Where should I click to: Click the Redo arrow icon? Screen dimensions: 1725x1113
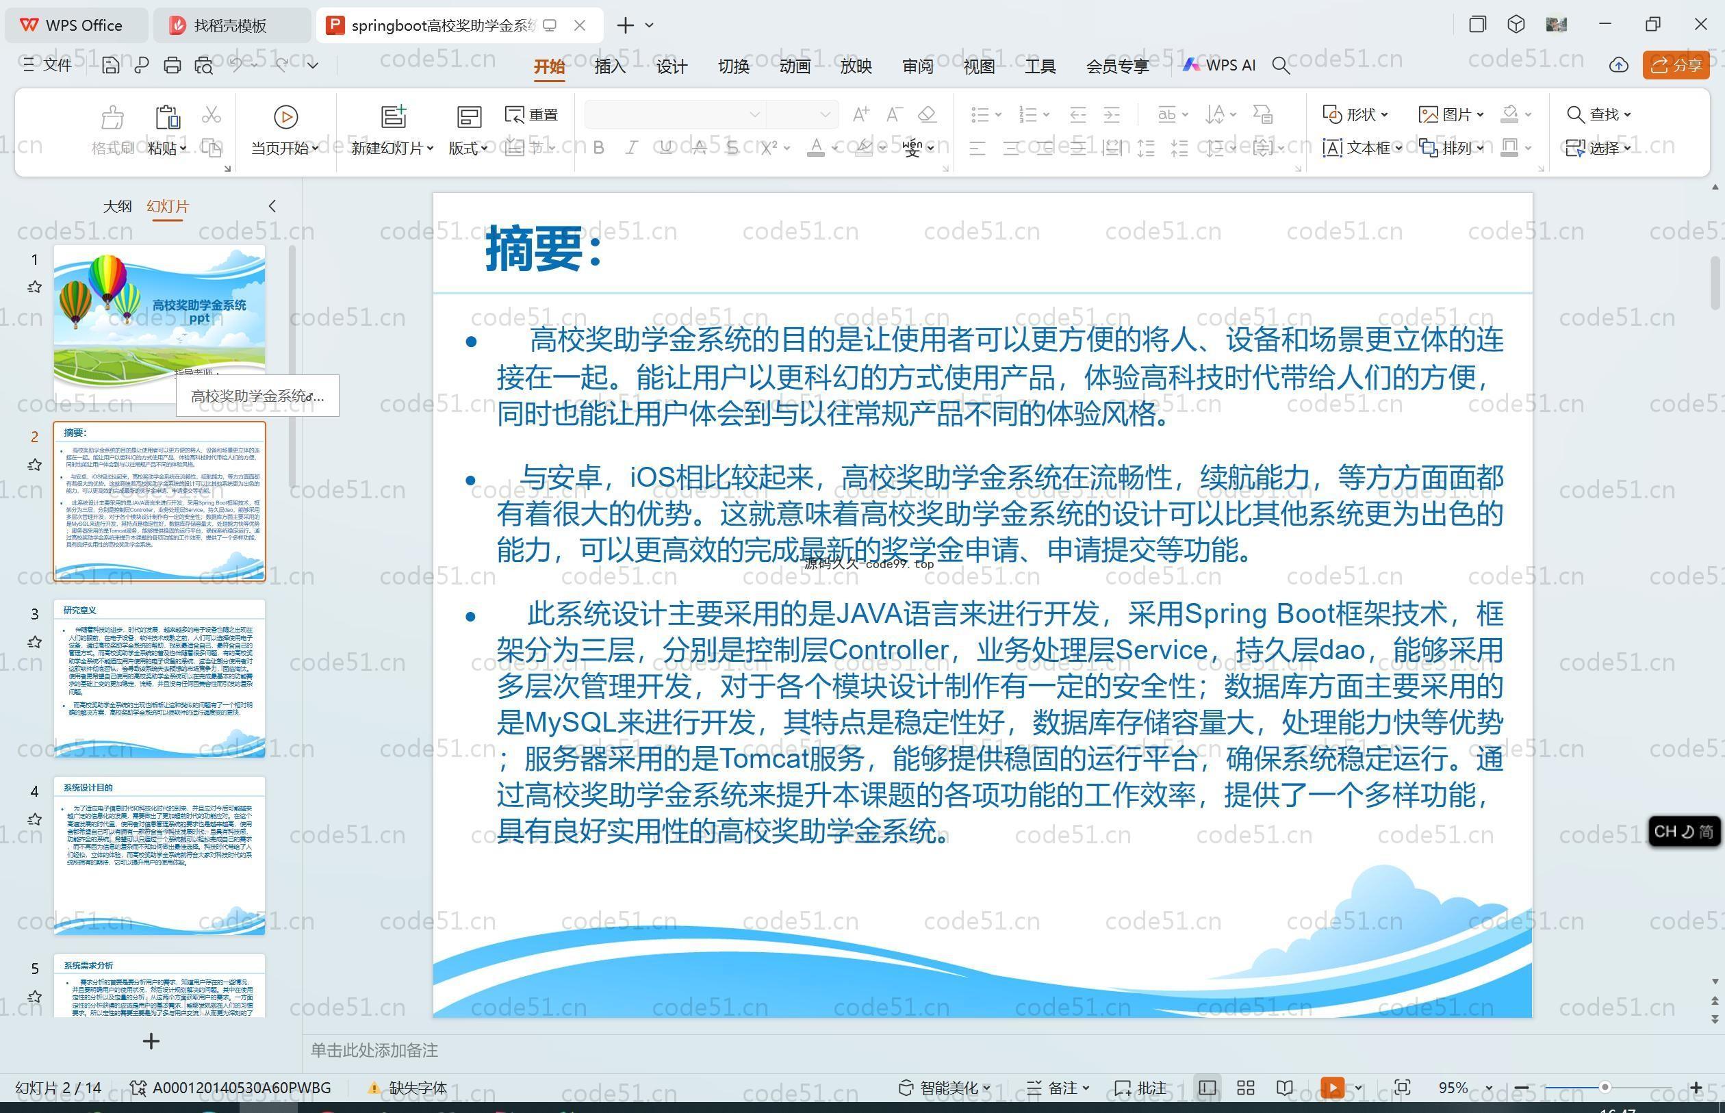point(281,65)
